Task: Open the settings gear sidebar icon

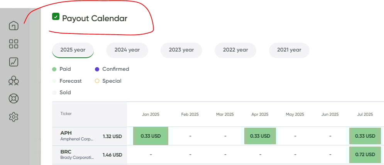Action: 14,116
